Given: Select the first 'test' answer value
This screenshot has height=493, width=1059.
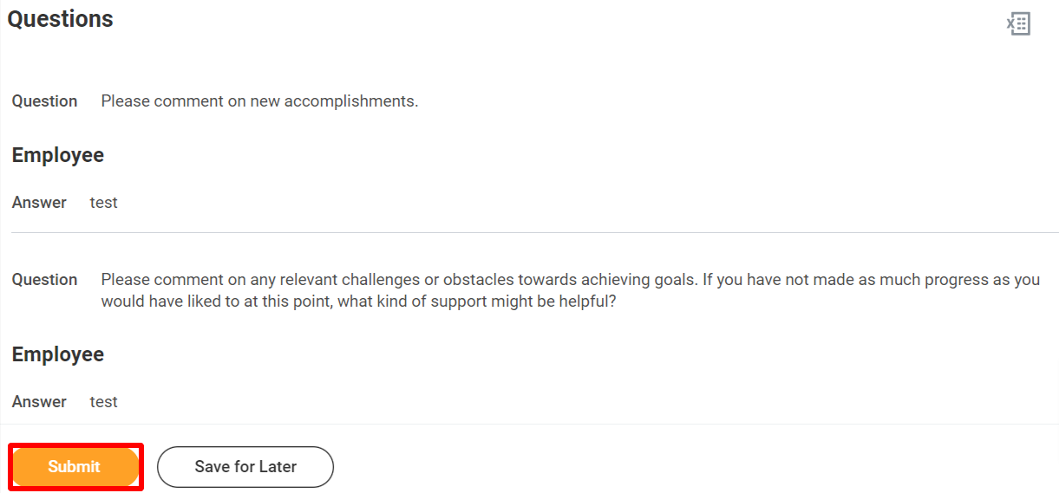Looking at the screenshot, I should click(x=103, y=203).
